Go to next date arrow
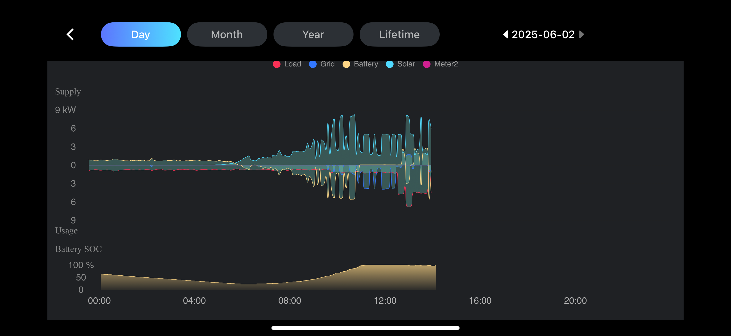Viewport: 731px width, 336px height. (x=581, y=35)
